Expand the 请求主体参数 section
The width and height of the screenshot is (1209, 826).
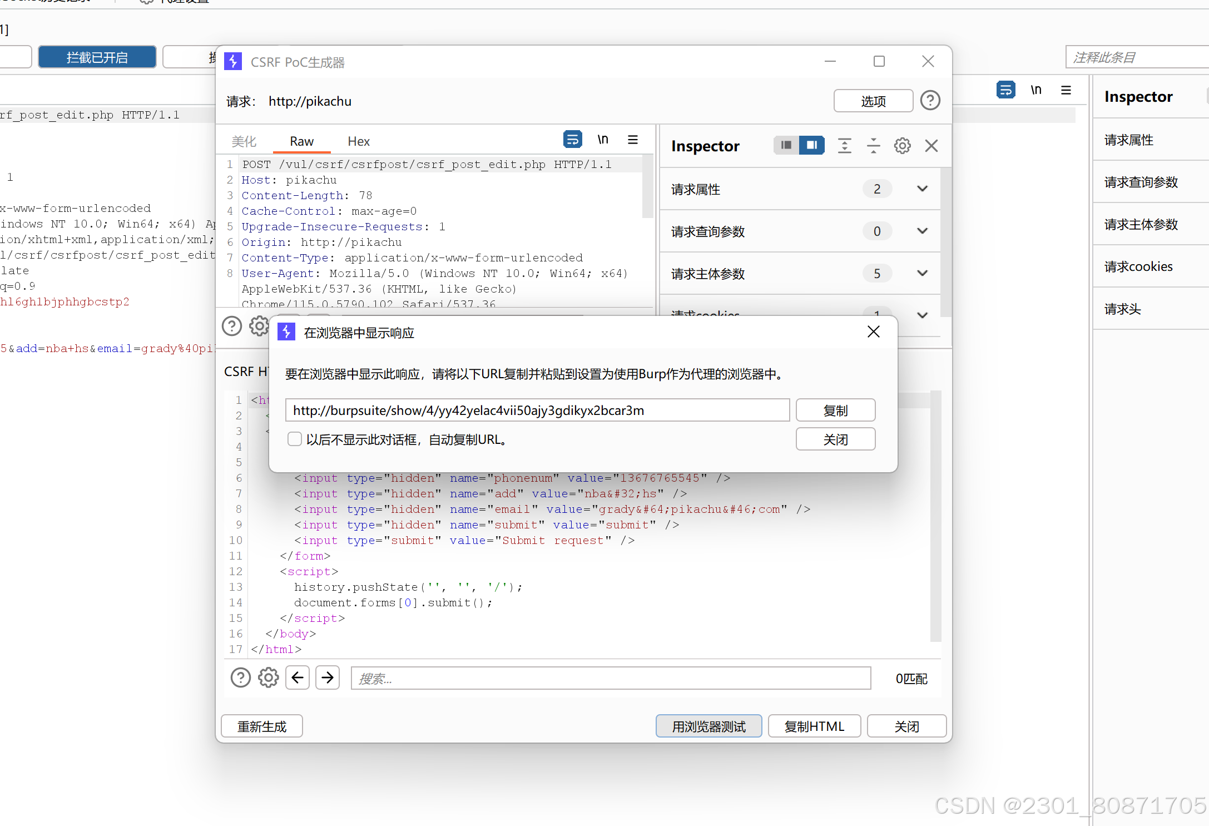(922, 274)
